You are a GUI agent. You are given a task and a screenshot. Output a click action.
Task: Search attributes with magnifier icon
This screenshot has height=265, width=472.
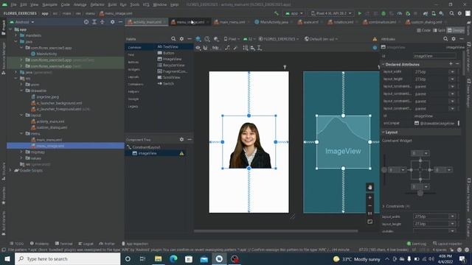click(445, 39)
